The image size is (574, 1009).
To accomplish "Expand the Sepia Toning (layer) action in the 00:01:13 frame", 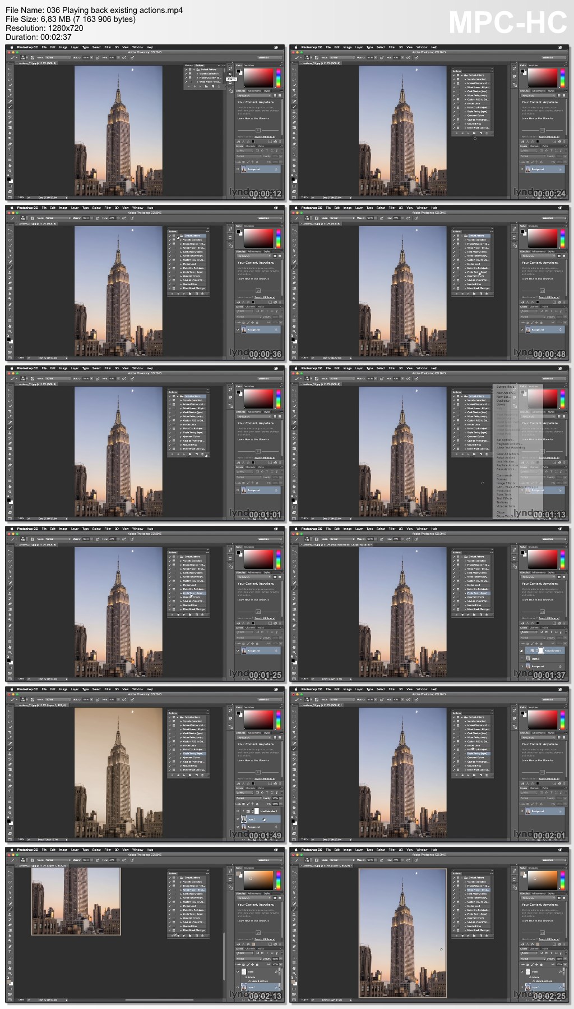I will 465,433.
